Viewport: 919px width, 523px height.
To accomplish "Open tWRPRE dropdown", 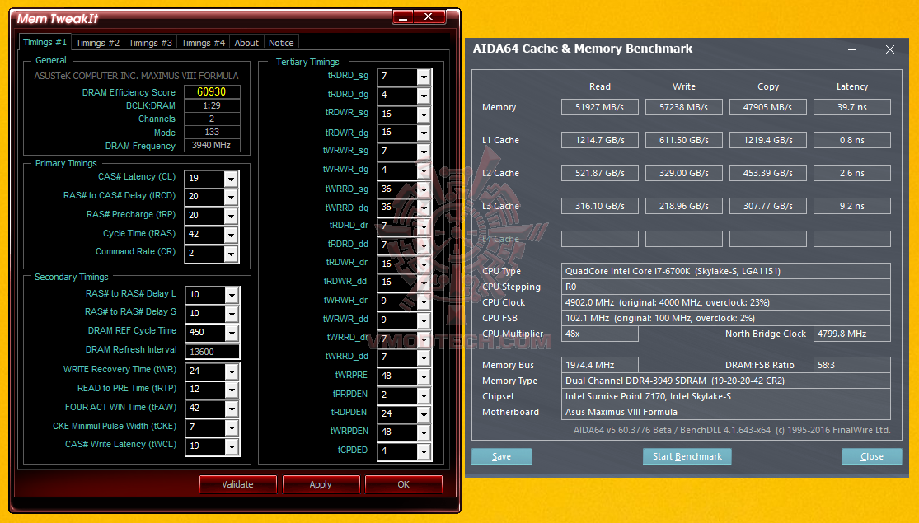I will (x=424, y=376).
